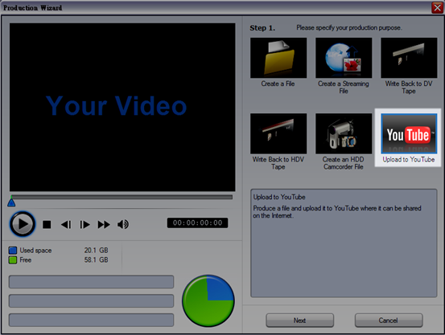Screen dimensions: 445x335
Task: Select Write Back to HDV Tape
Action: (278, 133)
